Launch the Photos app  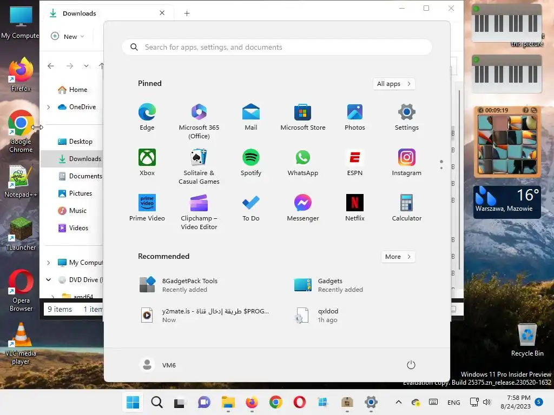click(x=355, y=117)
